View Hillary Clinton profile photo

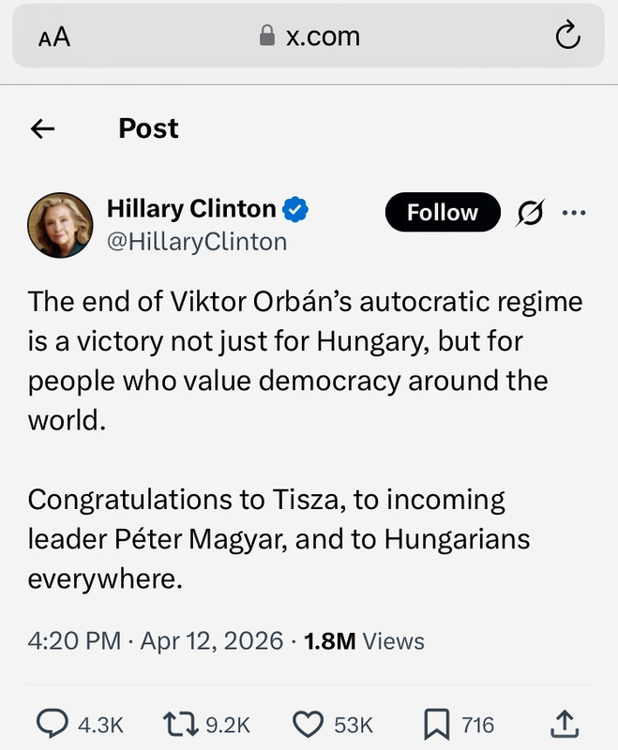click(60, 225)
